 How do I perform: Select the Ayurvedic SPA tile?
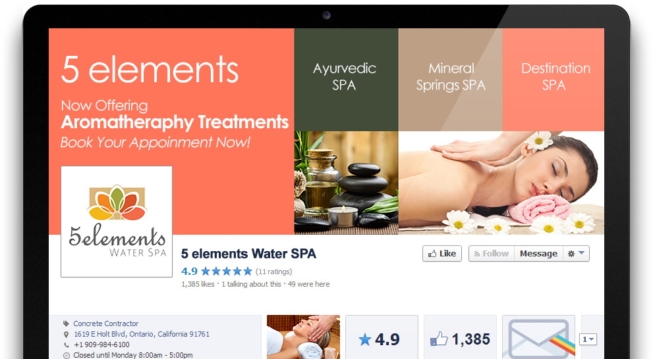point(346,80)
